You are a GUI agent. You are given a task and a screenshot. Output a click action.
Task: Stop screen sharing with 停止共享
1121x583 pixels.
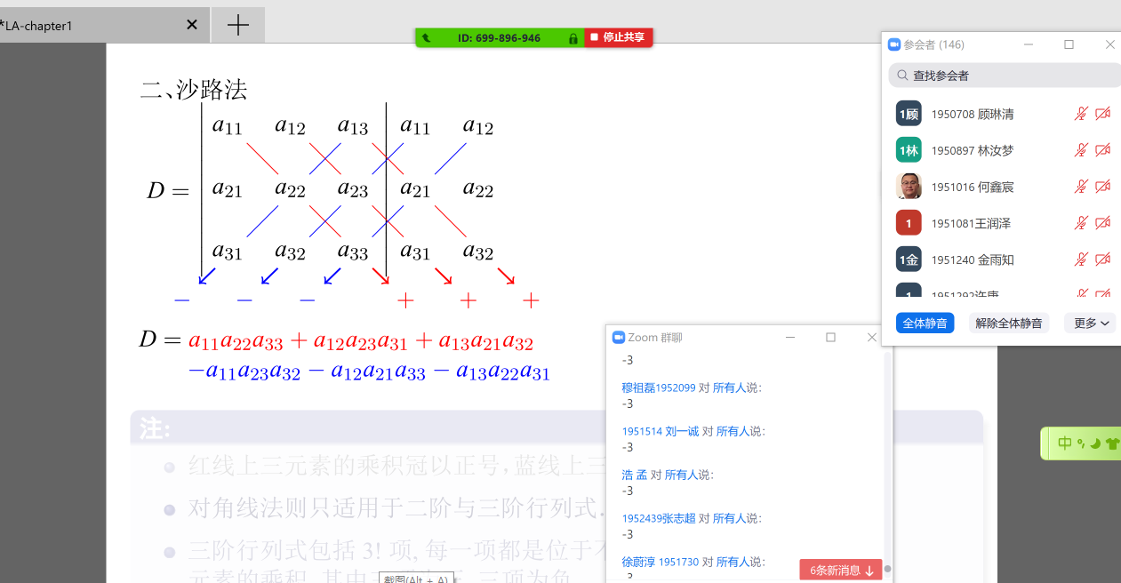coord(619,37)
